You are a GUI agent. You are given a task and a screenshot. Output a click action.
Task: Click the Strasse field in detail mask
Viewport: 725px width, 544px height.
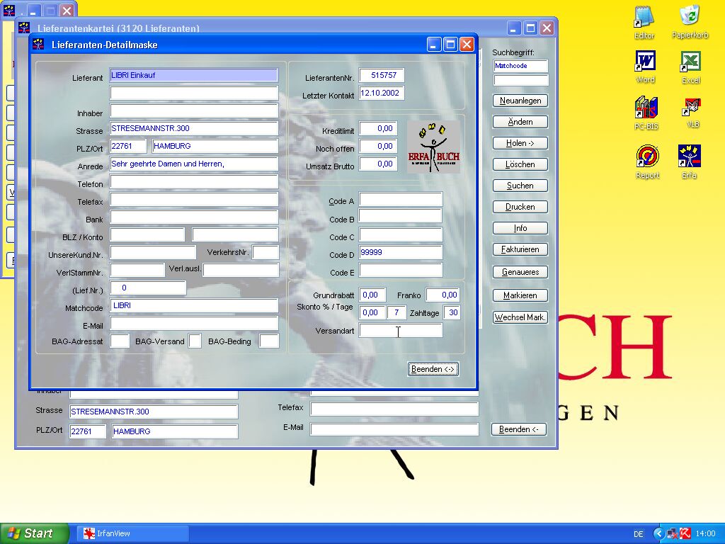tap(194, 129)
